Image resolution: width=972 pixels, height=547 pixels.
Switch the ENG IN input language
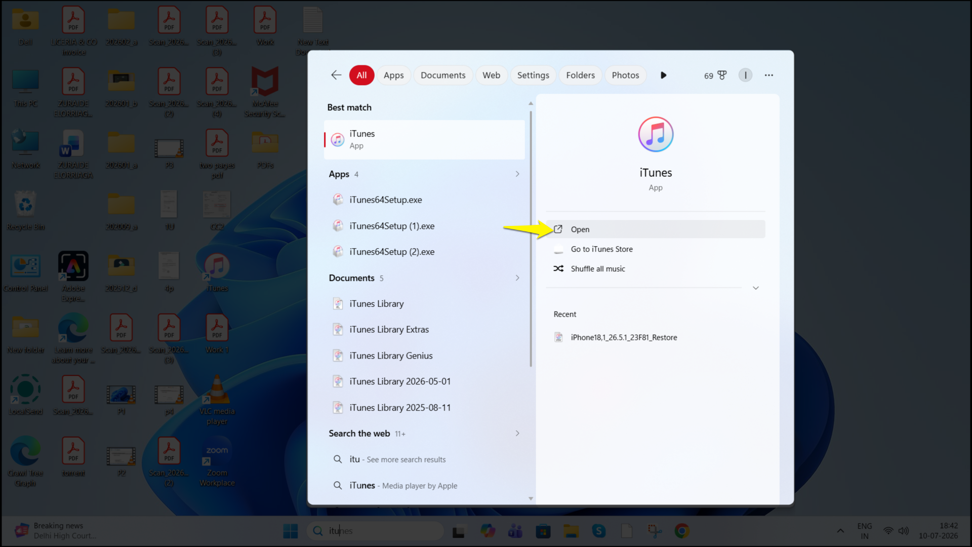pos(865,531)
